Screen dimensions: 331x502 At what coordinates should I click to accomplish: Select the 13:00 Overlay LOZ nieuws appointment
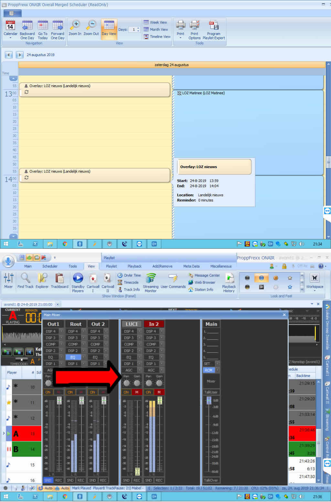pos(94,89)
